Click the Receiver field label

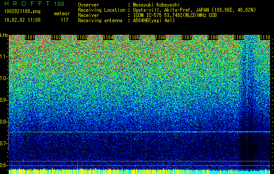88,15
